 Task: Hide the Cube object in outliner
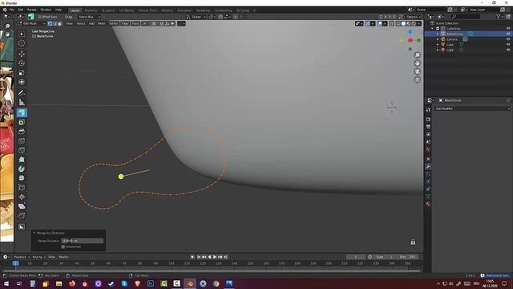[508, 45]
